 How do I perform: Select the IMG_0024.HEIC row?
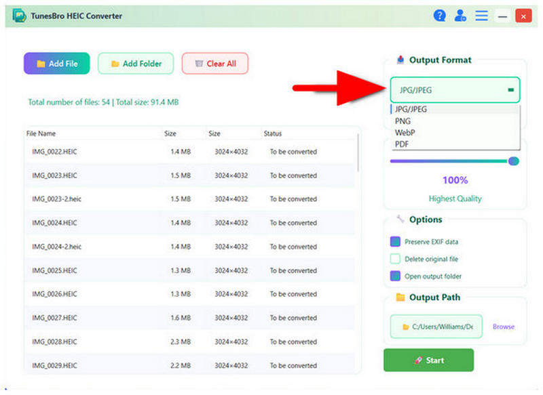coord(190,223)
